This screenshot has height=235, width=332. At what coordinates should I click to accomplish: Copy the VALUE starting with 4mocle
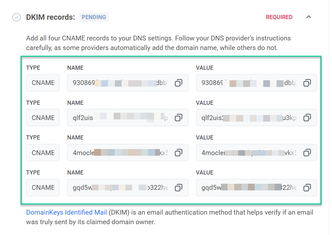[x=307, y=153]
